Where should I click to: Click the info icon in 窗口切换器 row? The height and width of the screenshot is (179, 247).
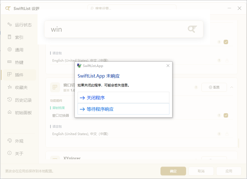coord(219,115)
